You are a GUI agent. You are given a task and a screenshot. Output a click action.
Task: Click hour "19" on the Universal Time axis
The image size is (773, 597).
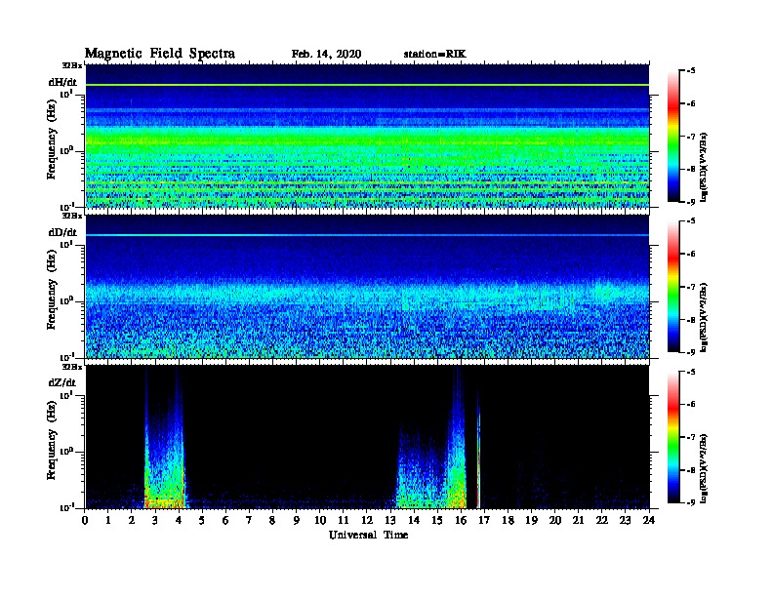pos(531,521)
